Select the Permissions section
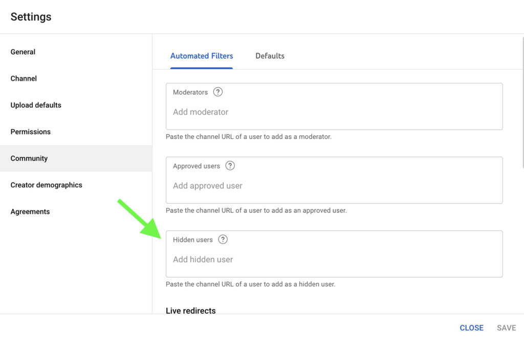This screenshot has width=524, height=338. tap(30, 132)
